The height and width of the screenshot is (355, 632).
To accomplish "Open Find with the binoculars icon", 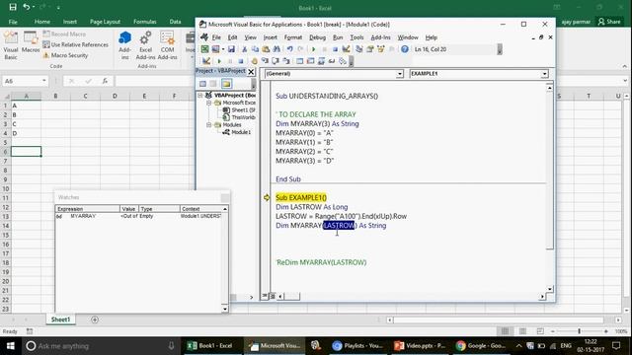I will [x=276, y=49].
